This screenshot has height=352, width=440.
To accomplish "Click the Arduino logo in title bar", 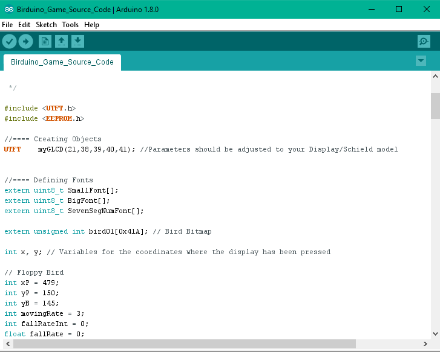I will pyautogui.click(x=8, y=9).
